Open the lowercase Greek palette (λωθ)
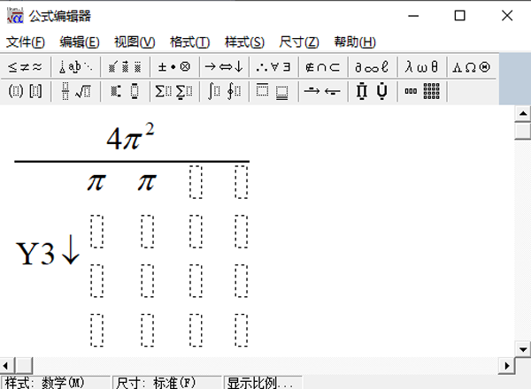The image size is (531, 389). click(x=421, y=67)
